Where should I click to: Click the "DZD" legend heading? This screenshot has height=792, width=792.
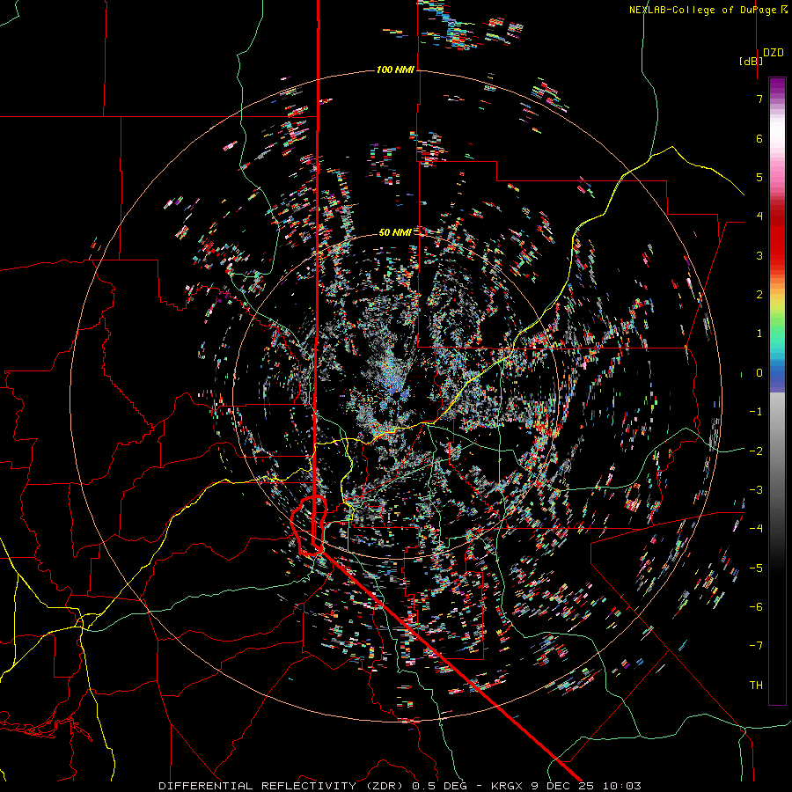[x=774, y=53]
